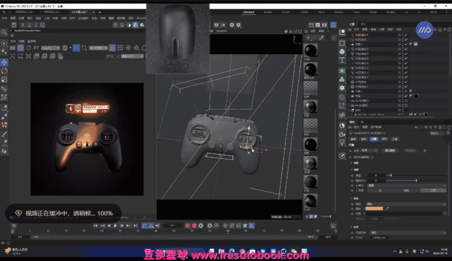This screenshot has width=452, height=261.
Task: Click the orange light color swatch
Action: coord(373,209)
